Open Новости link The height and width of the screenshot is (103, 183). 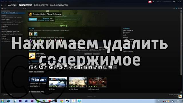(x=125, y=37)
